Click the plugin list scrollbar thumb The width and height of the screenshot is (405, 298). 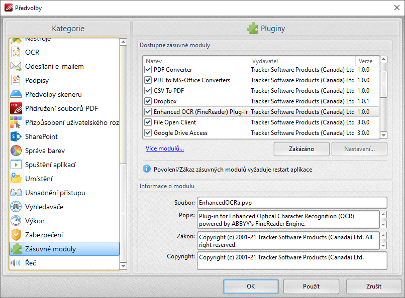[x=383, y=84]
